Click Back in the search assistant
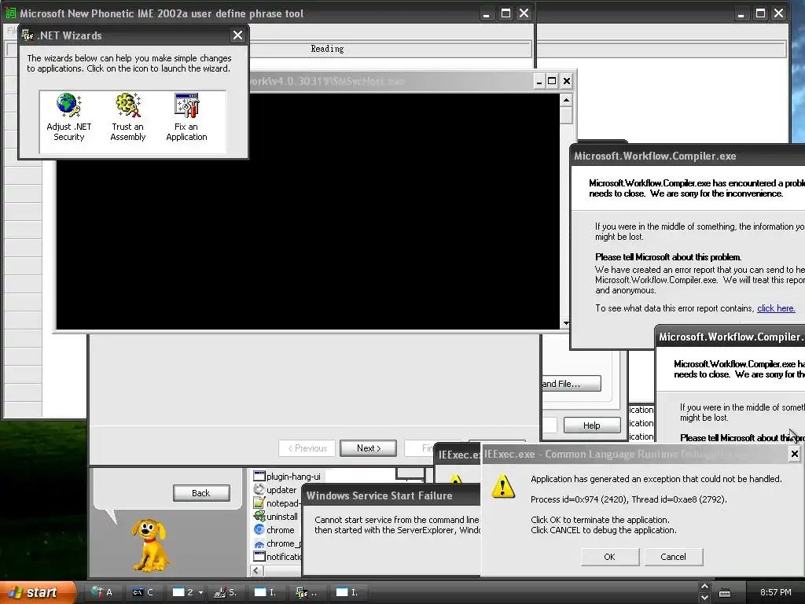The image size is (805, 604). coord(201,493)
